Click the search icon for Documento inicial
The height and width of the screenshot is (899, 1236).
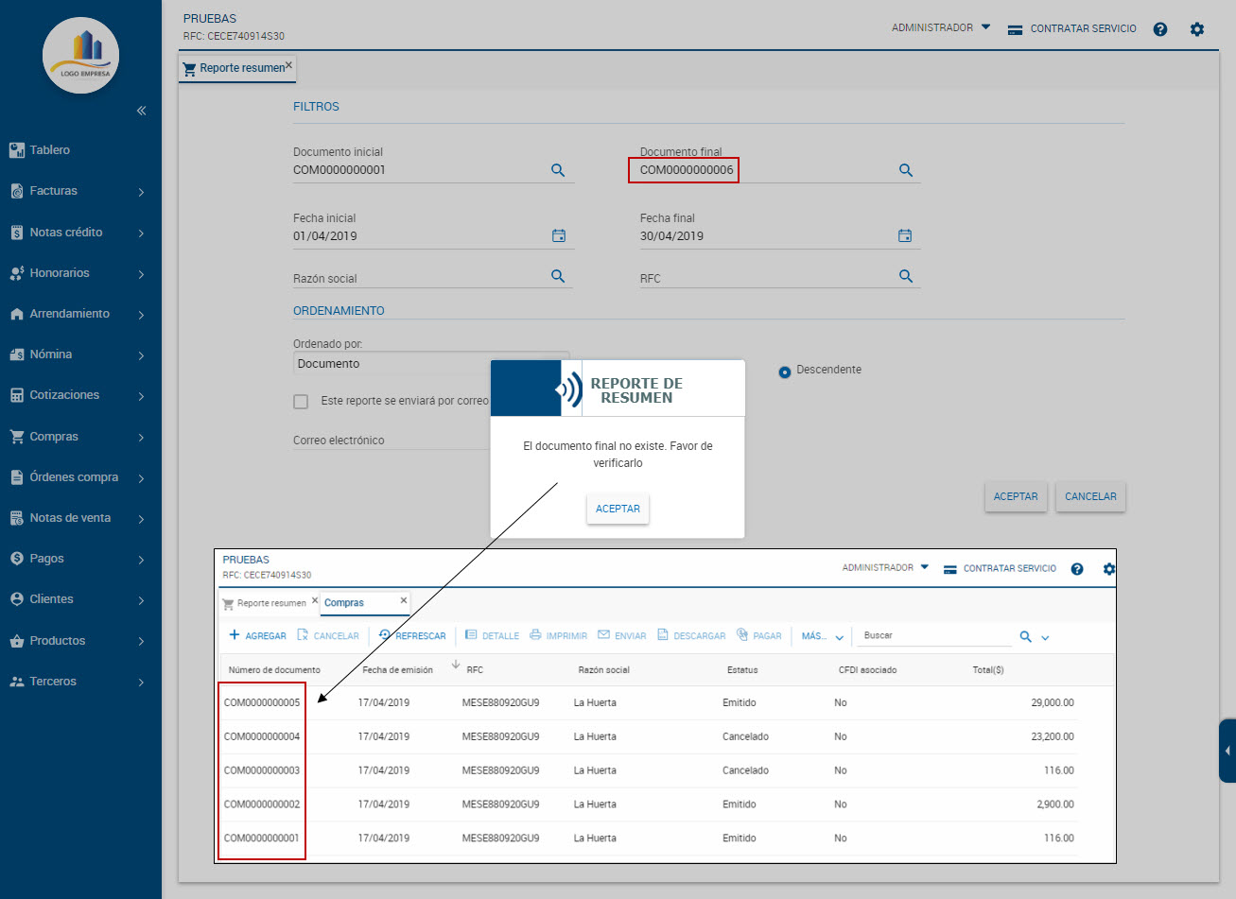[558, 170]
